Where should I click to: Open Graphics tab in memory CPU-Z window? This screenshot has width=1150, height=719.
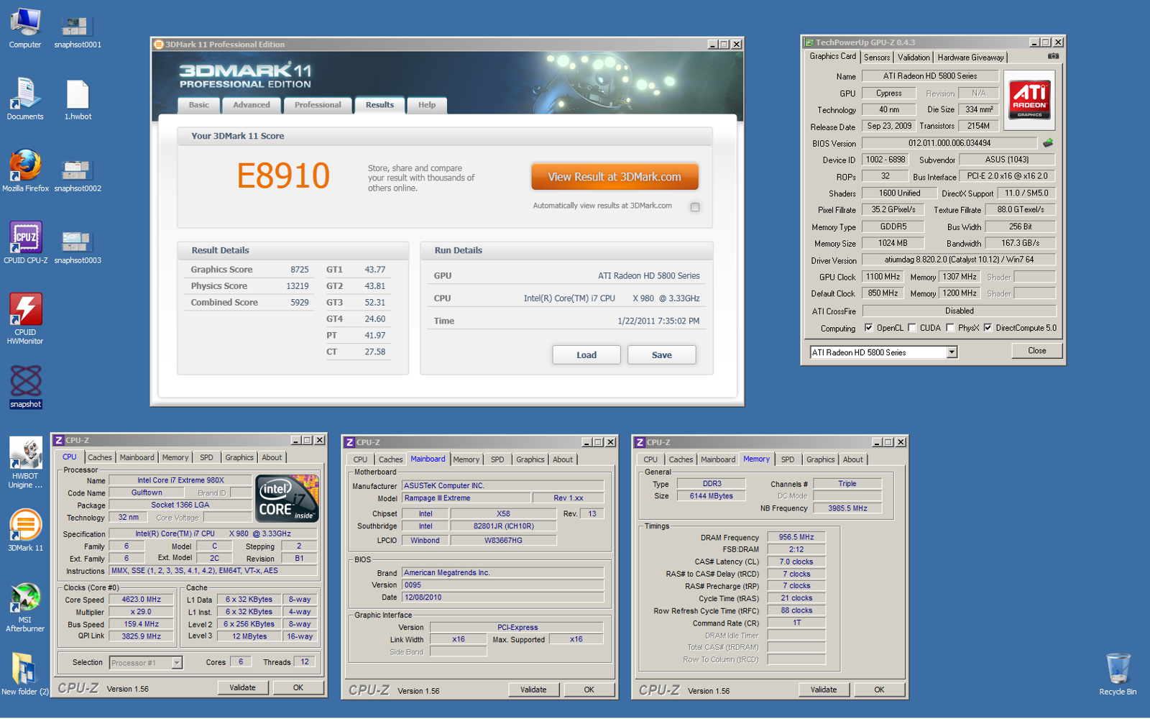[x=820, y=459]
